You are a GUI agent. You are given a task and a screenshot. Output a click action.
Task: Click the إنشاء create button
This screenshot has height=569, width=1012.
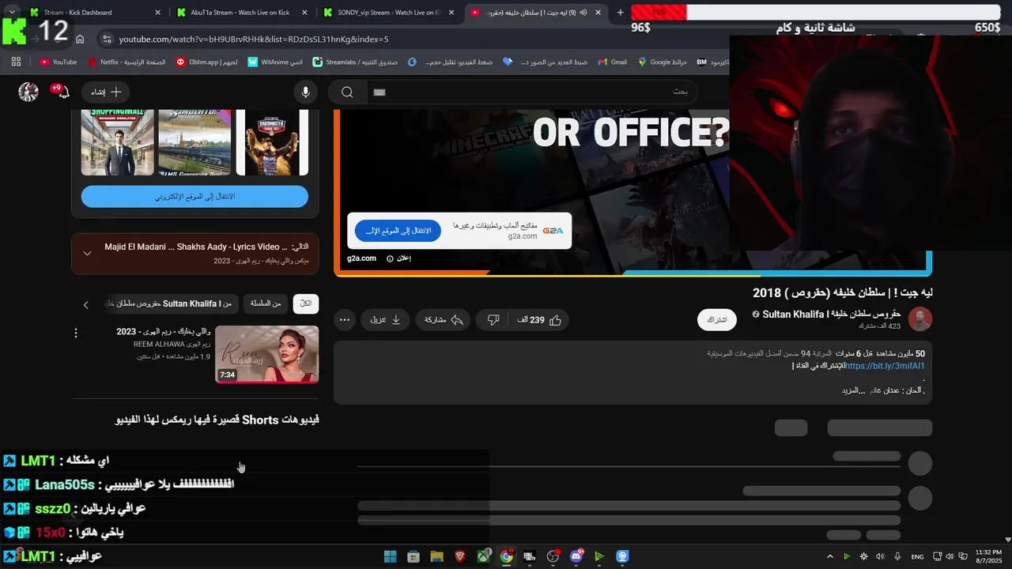click(x=106, y=92)
